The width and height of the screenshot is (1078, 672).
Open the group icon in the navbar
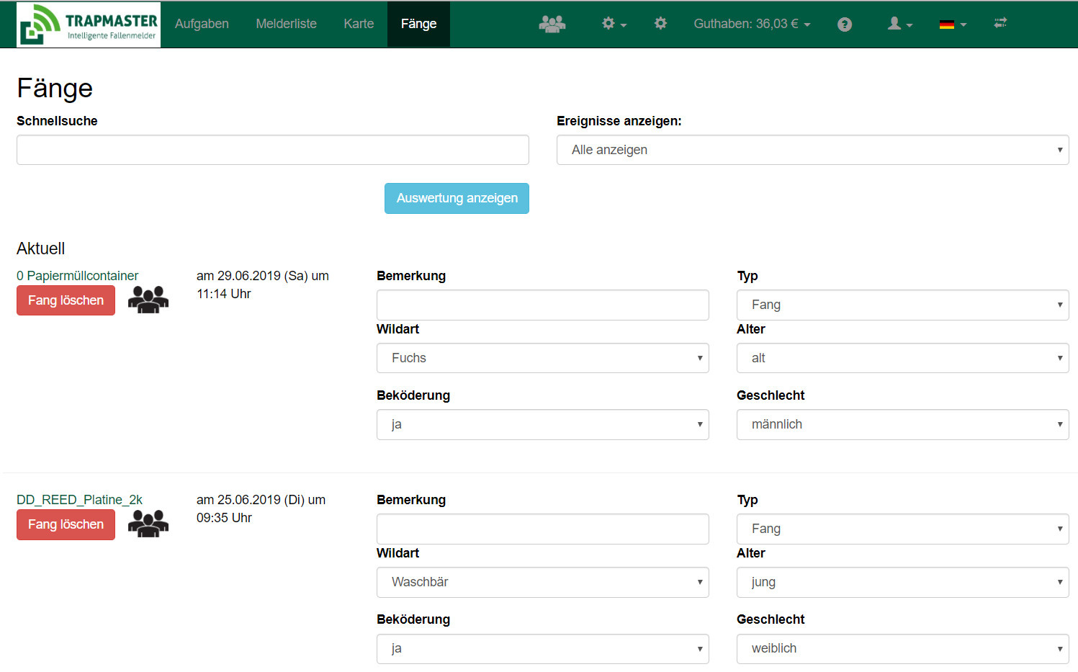pyautogui.click(x=552, y=24)
